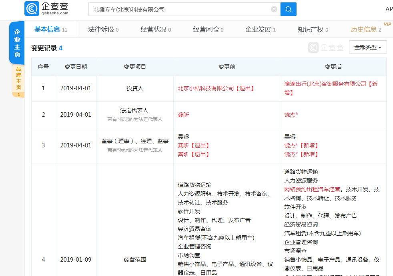Image resolution: width=393 pixels, height=276 pixels.
Task: Switch to the 法律诉讼 tab
Action: (x=103, y=29)
